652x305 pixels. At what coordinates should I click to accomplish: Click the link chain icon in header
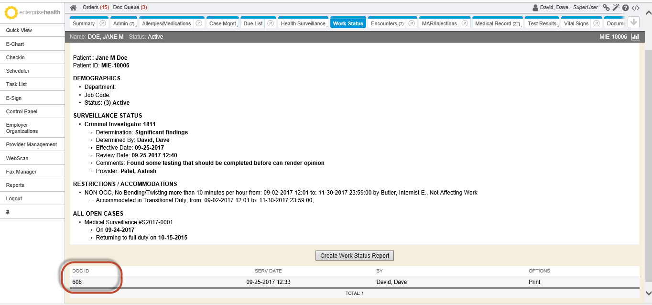(606, 8)
